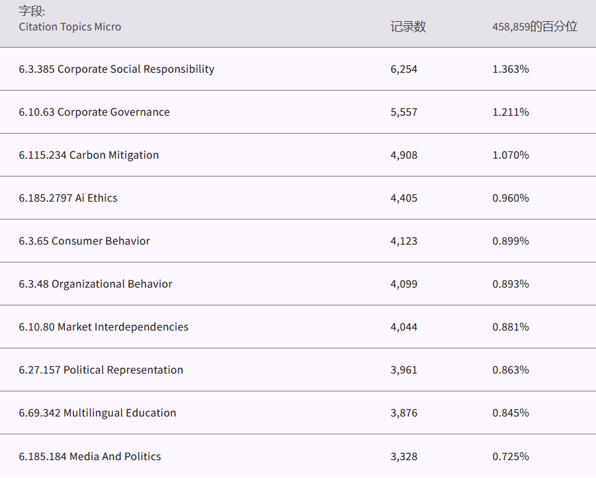Click the 4,405 records for Ai Ethics
596x478 pixels.
[404, 198]
